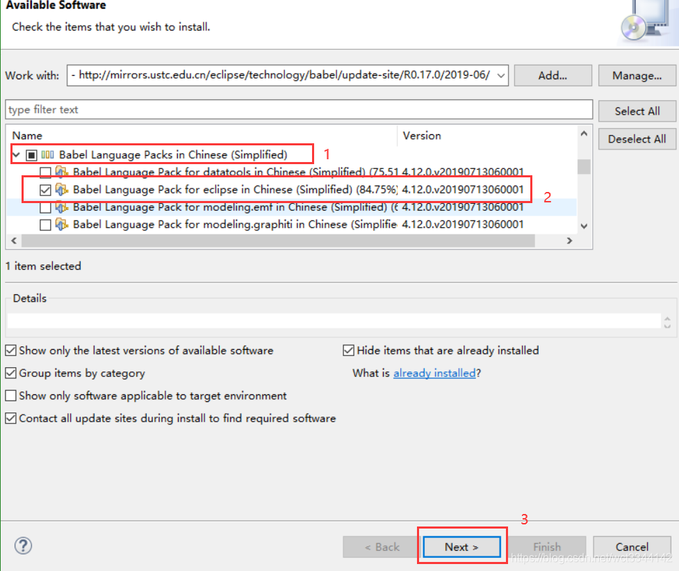Click the horizontal scrollbar thumb
This screenshot has width=679, height=571.
(278, 241)
